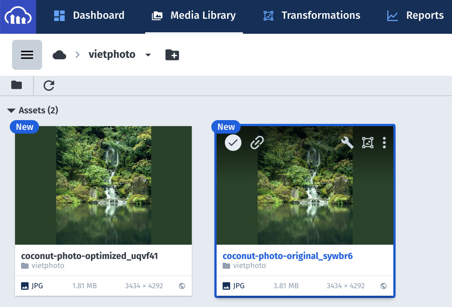Select the coconut-photo-optimized thumbnail image
Screen dimensions: 452x307
103,185
